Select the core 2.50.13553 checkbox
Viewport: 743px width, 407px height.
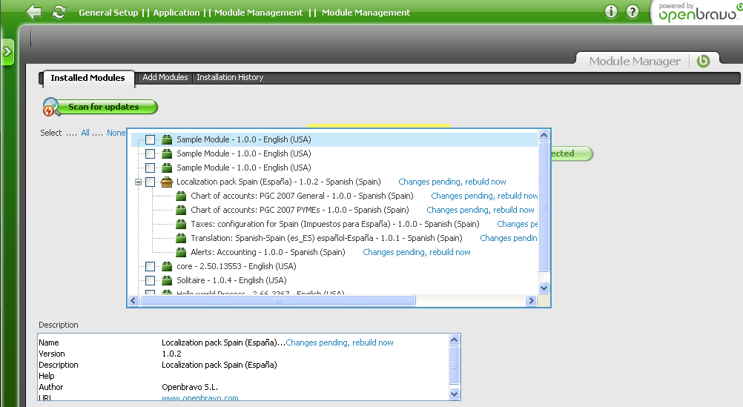pos(151,266)
